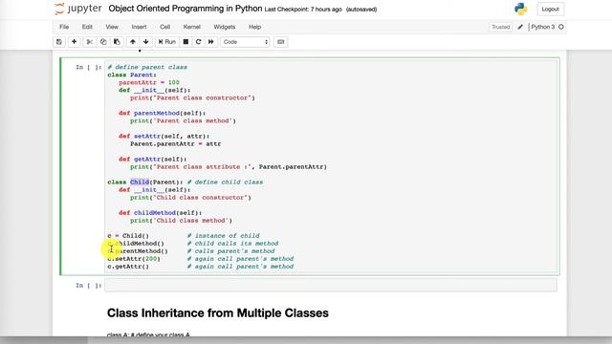Restart the kernel icon
The height and width of the screenshot is (344, 612).
click(198, 42)
